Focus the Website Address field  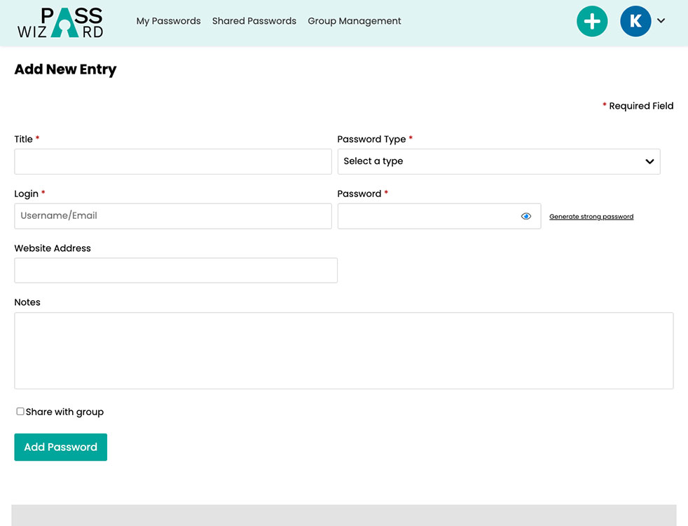point(176,271)
